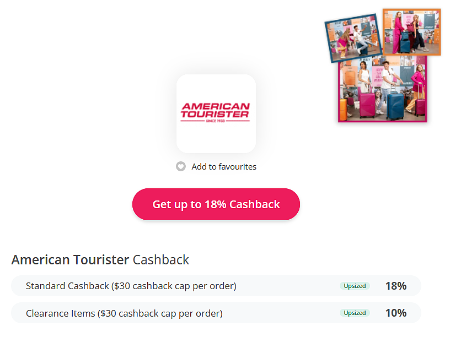The height and width of the screenshot is (337, 461).
Task: Click the 18% standard cashback rate
Action: pos(396,286)
